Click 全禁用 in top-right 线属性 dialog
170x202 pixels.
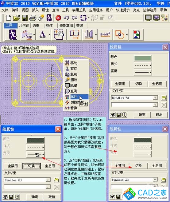click(120, 84)
